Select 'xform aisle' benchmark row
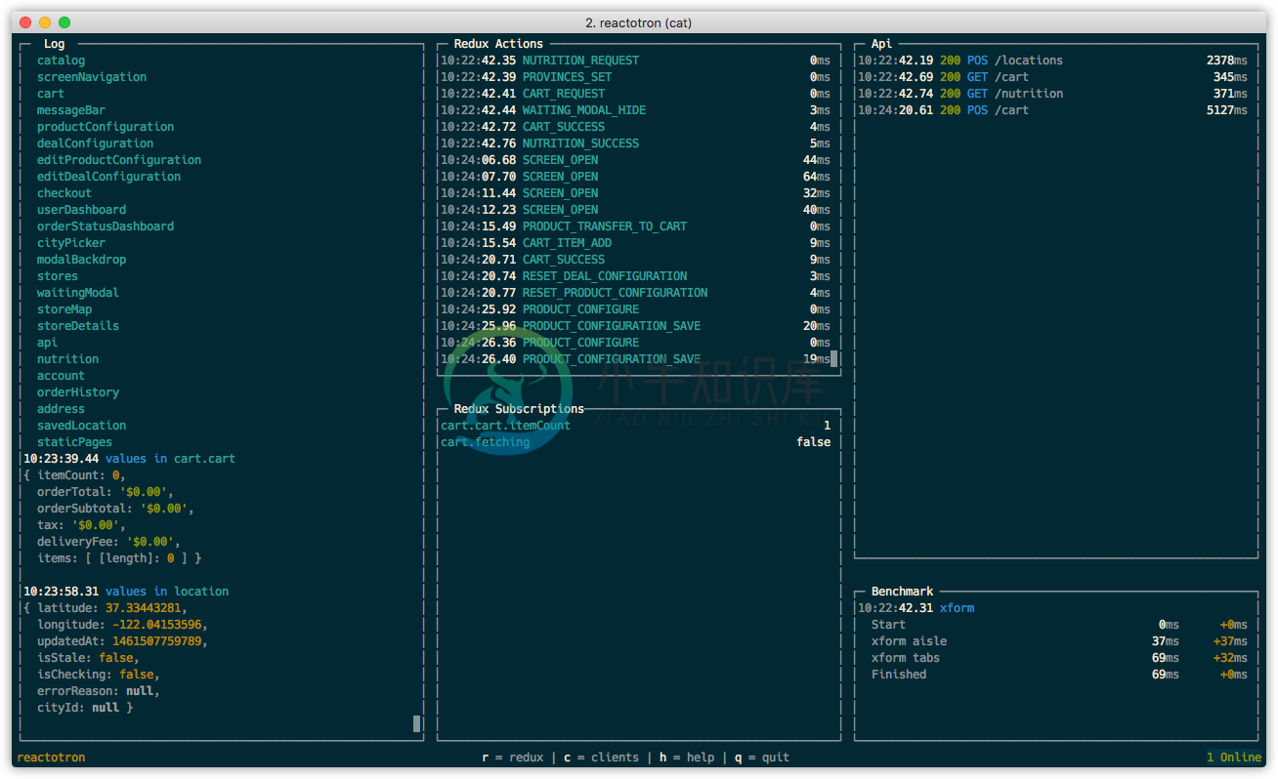Image resolution: width=1278 pixels, height=779 pixels. (1059, 641)
